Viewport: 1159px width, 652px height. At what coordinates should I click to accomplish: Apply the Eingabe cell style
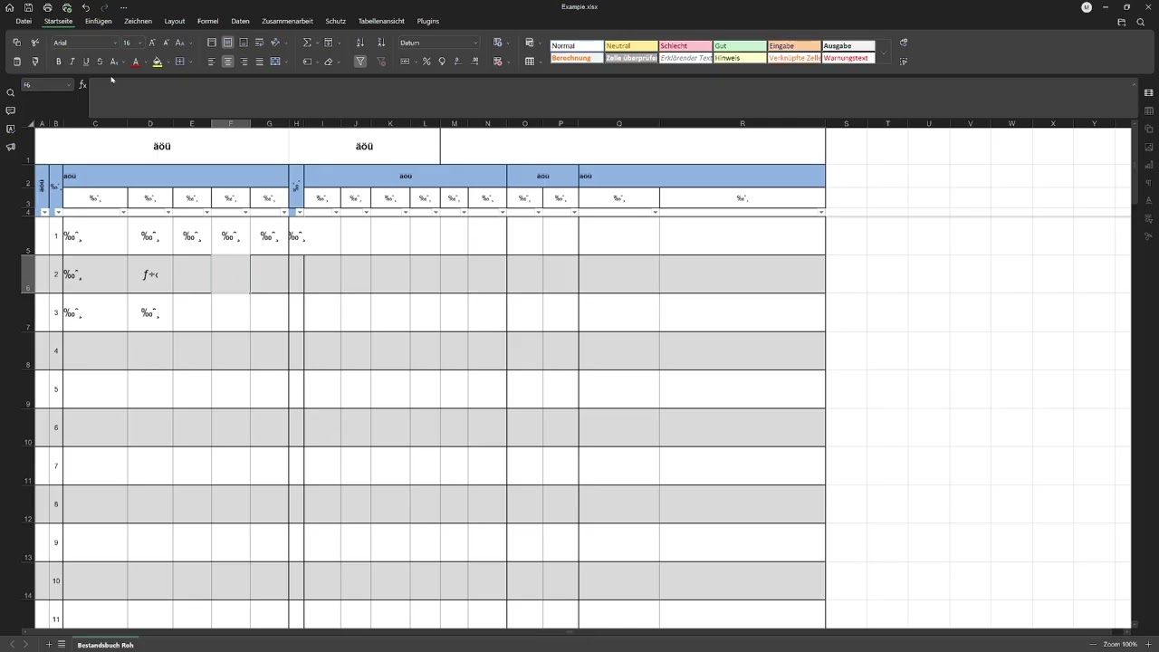794,45
